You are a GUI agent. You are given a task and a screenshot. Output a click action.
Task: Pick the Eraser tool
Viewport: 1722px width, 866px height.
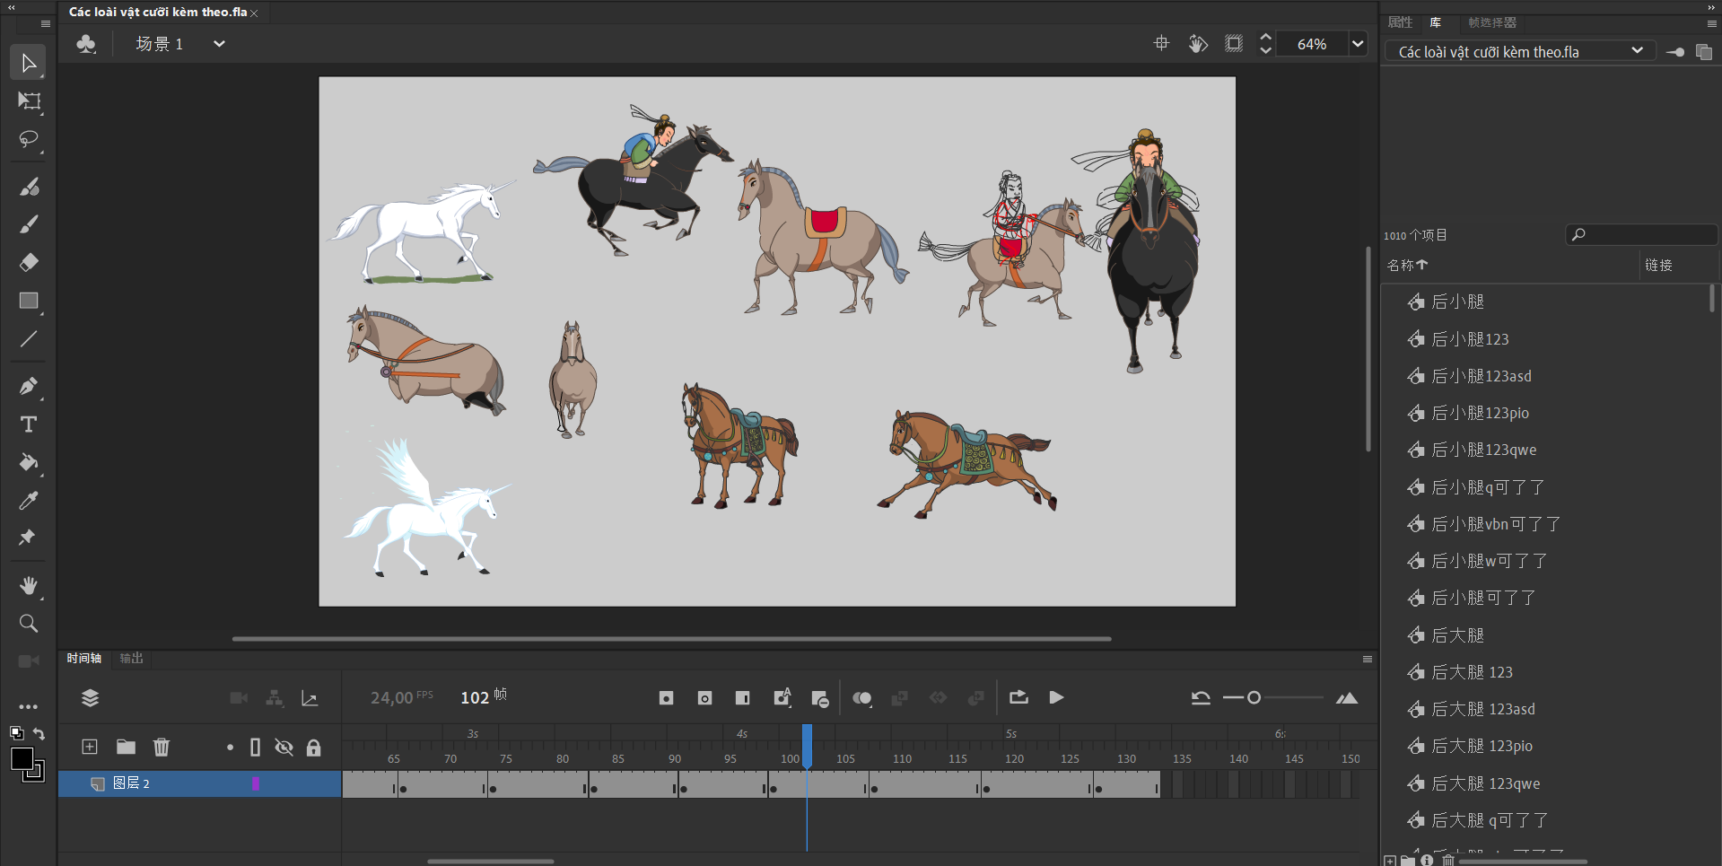click(x=29, y=262)
